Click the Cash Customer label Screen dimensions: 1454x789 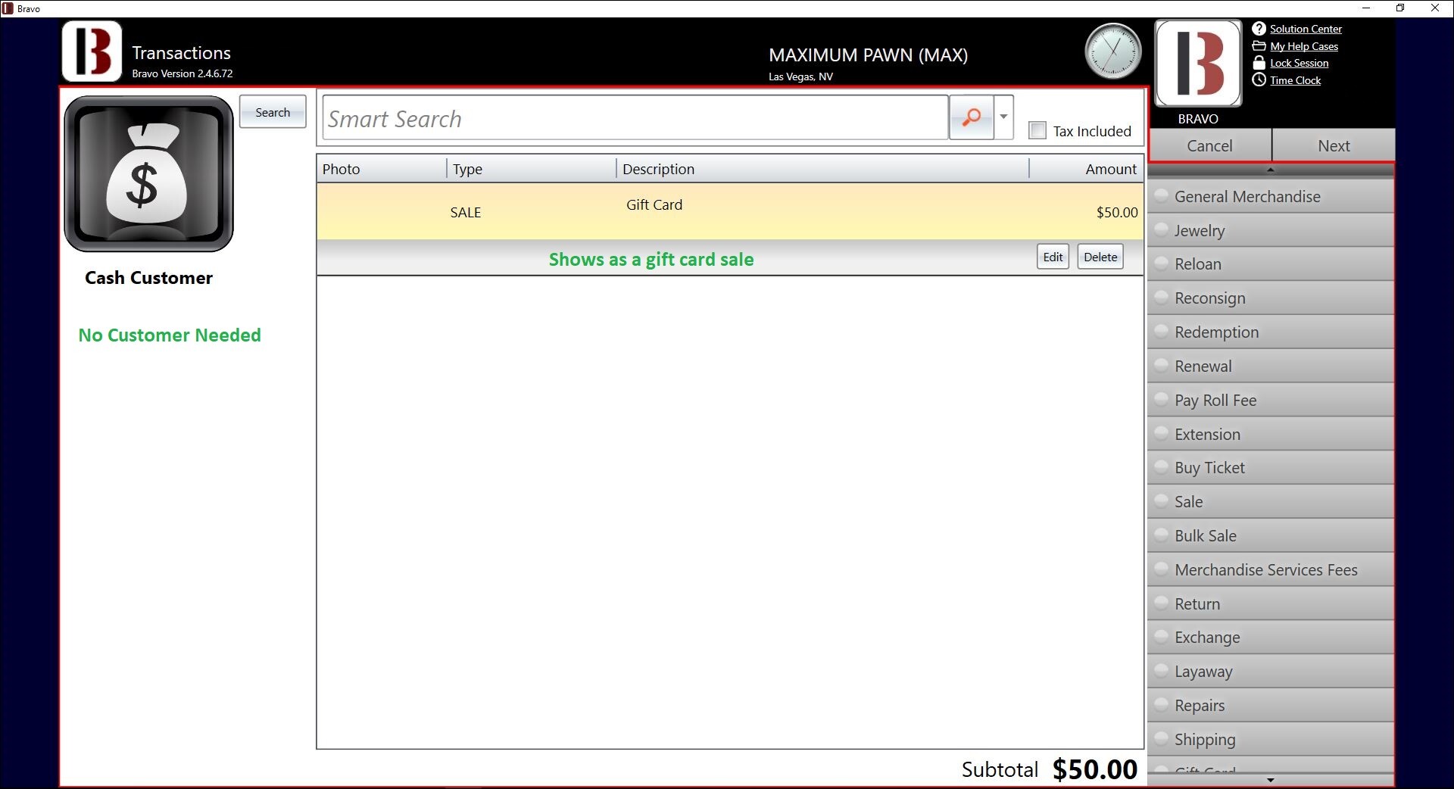tap(148, 278)
